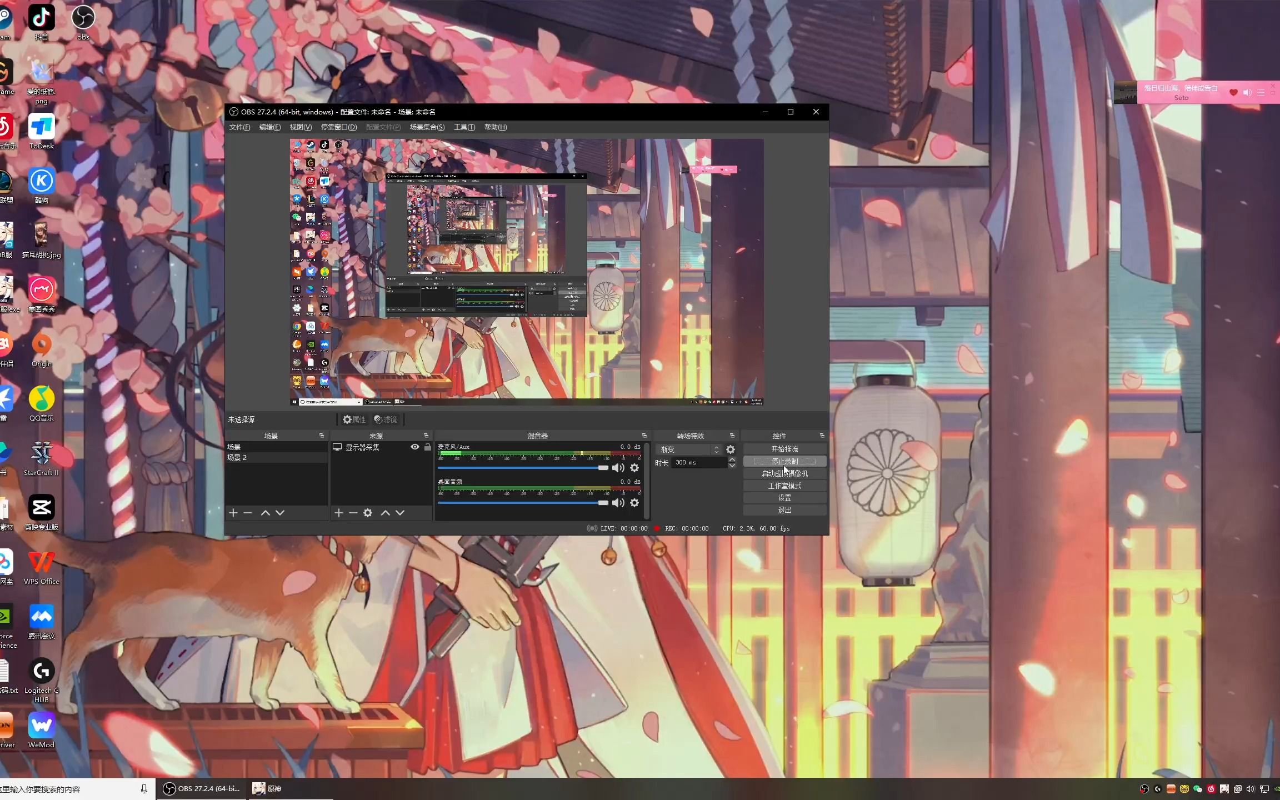The height and width of the screenshot is (800, 1280).
Task: Open 麦克风/Aux audio settings gear
Action: [634, 468]
